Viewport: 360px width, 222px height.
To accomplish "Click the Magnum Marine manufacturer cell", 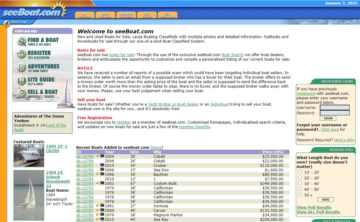I will [168, 215].
